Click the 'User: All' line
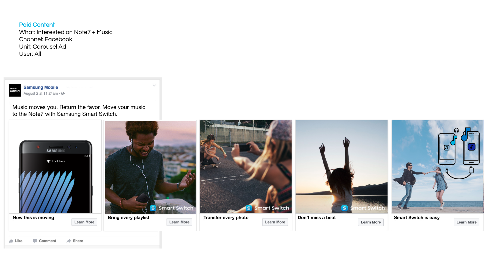 click(30, 54)
